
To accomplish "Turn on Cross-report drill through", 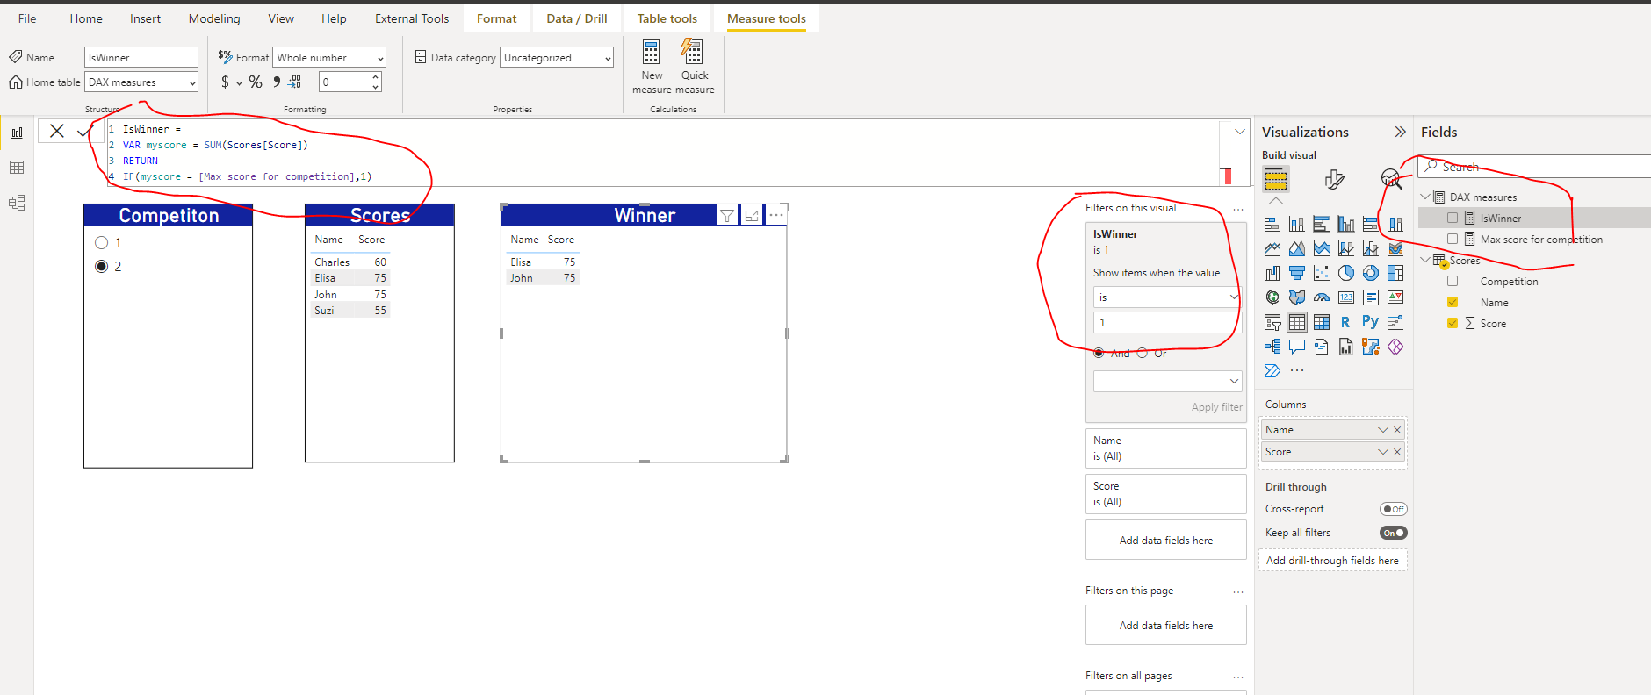I will click(x=1394, y=509).
